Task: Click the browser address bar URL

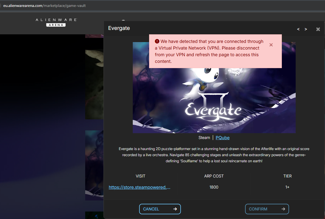Action: pos(45,6)
